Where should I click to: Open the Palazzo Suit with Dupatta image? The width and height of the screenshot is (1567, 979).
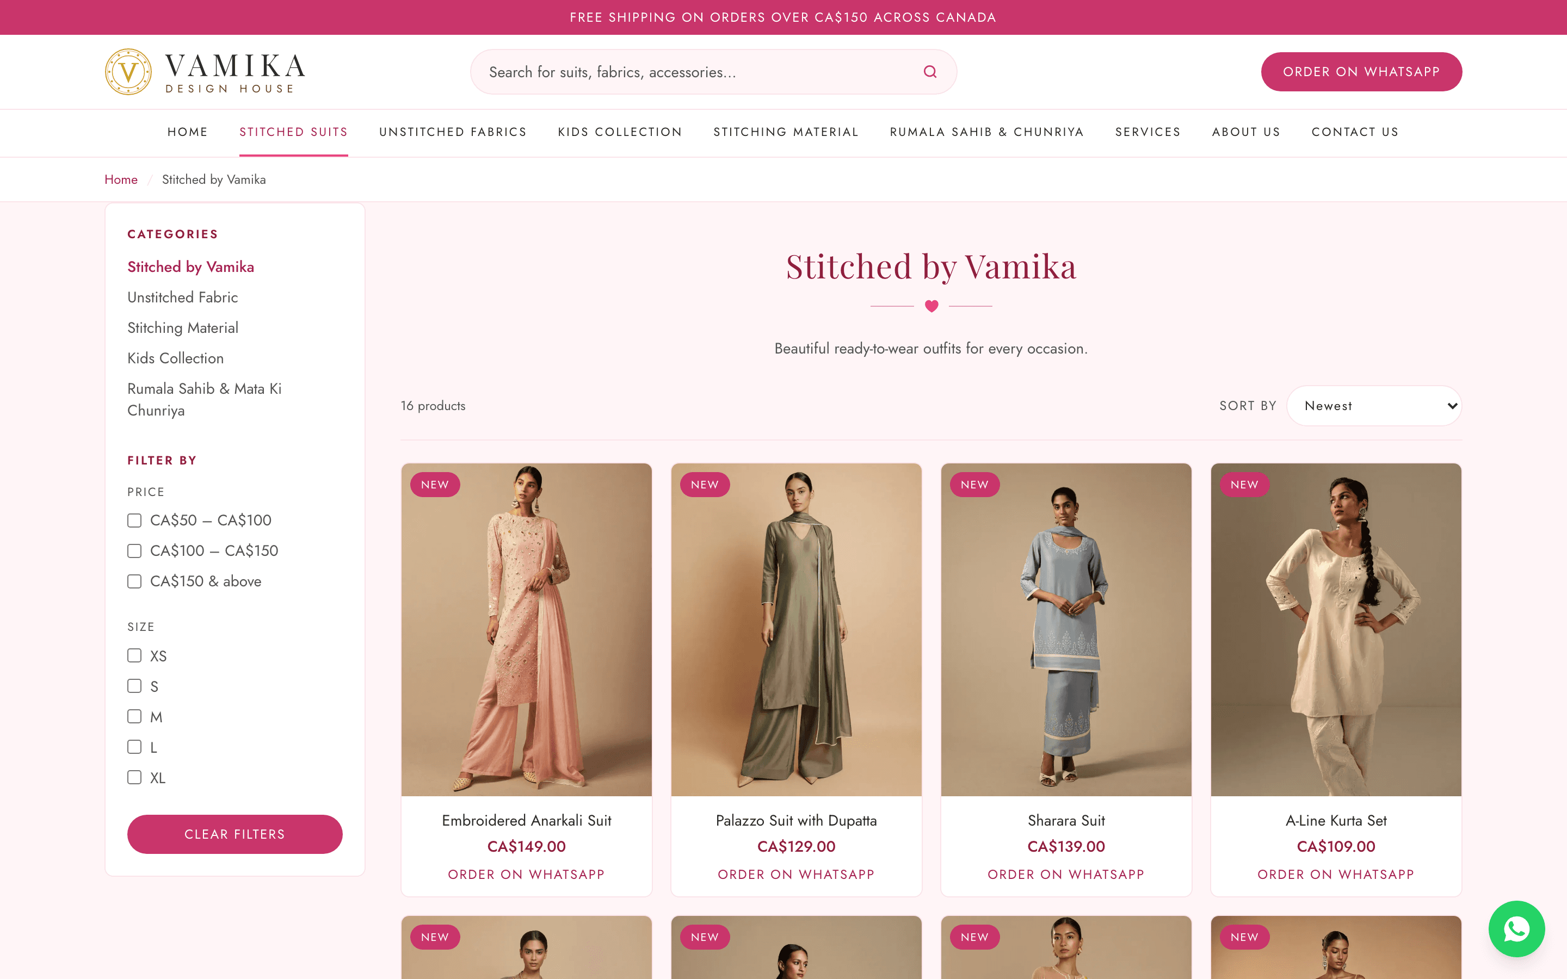[797, 629]
